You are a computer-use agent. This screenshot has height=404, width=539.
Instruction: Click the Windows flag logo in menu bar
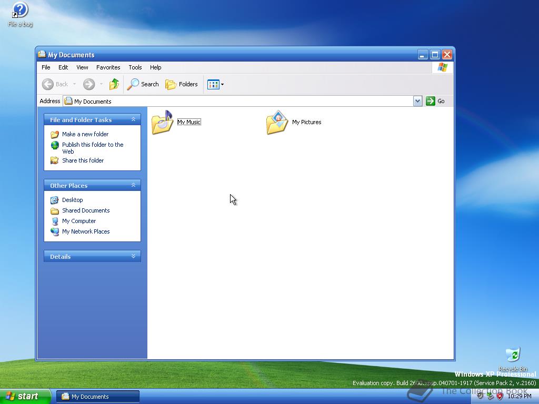pos(442,67)
